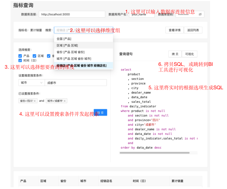Select 城市 [产品 区域 省份 城市] option
The height and width of the screenshot is (189, 227).
(74, 59)
